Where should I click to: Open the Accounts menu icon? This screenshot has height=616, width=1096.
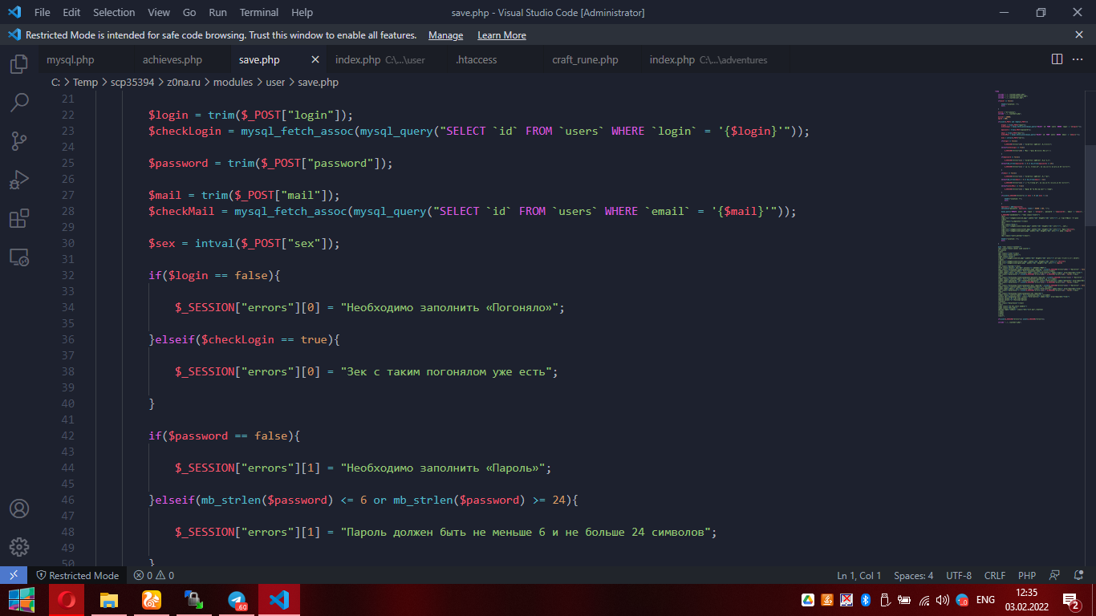tap(19, 509)
